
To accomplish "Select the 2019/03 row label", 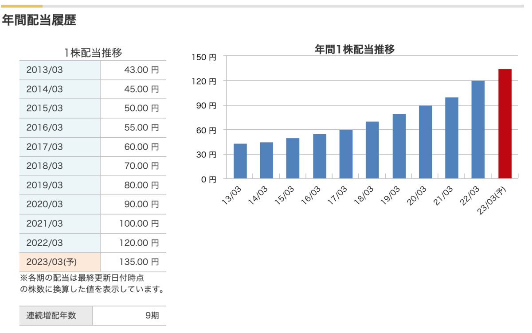I will point(60,185).
